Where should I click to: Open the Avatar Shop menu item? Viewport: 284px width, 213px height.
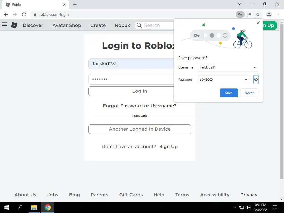click(67, 25)
